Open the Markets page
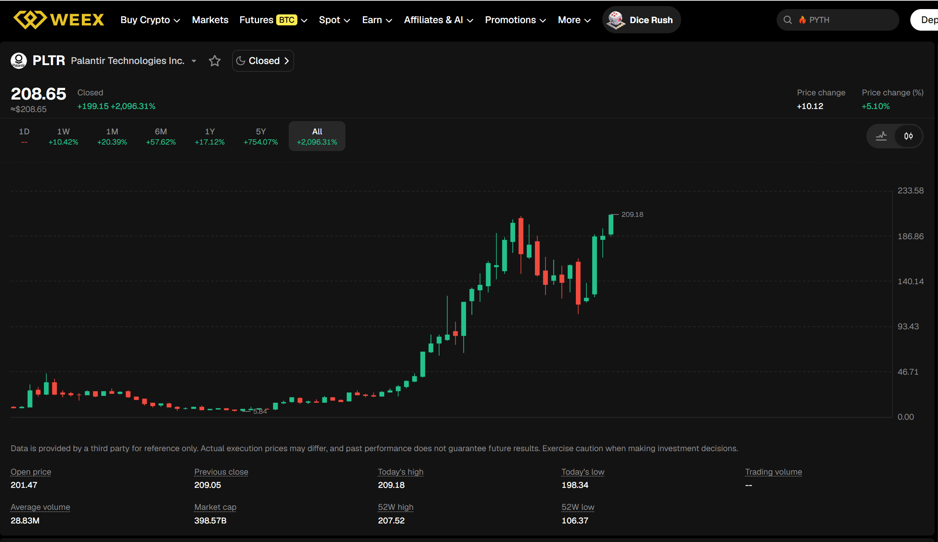This screenshot has height=542, width=938. [210, 20]
